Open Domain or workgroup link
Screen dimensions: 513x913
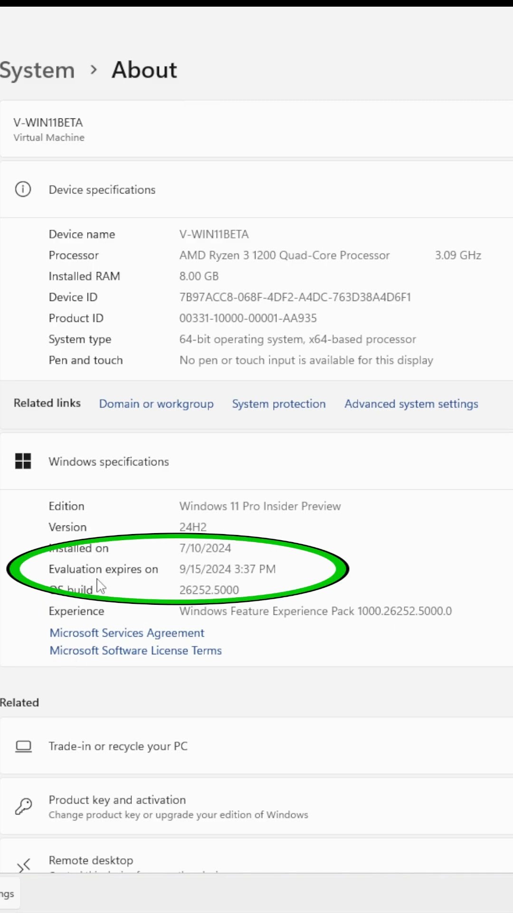(156, 404)
